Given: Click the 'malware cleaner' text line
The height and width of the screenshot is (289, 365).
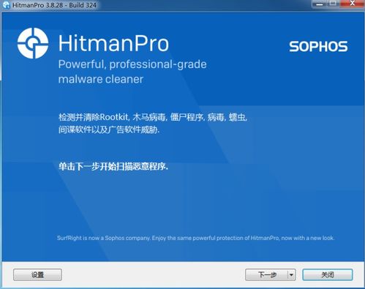Looking at the screenshot, I should tap(101, 79).
